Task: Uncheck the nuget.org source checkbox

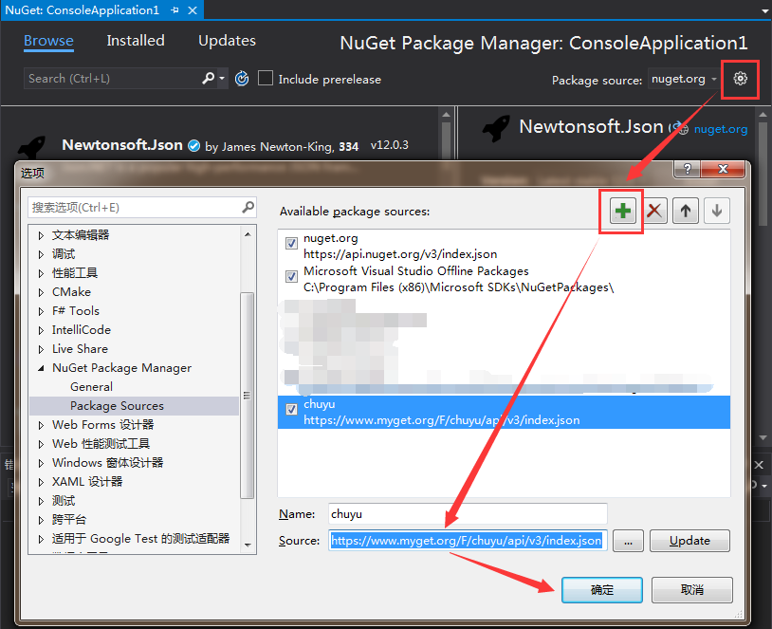Action: (291, 243)
